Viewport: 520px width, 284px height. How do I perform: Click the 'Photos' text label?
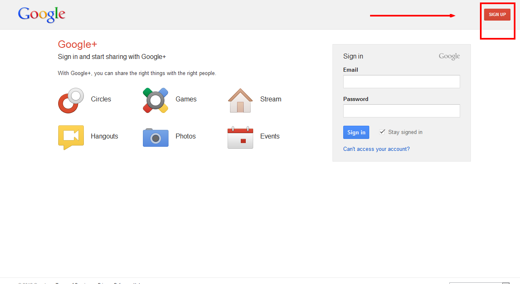pyautogui.click(x=185, y=136)
